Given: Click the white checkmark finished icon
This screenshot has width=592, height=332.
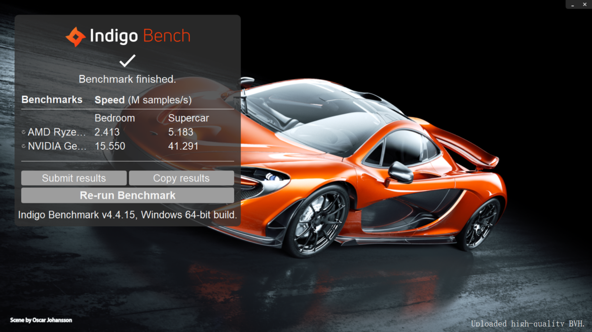Looking at the screenshot, I should [128, 61].
